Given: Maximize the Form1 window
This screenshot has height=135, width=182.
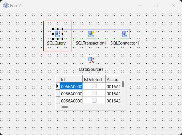Looking at the screenshot, I should [156, 5].
